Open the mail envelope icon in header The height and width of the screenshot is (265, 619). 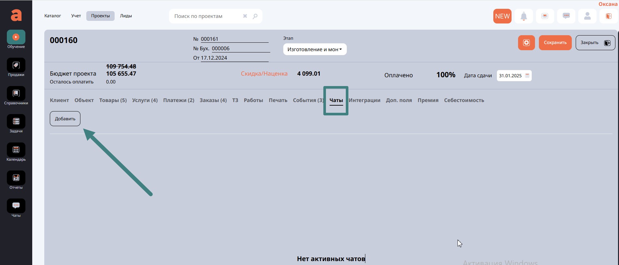point(545,16)
